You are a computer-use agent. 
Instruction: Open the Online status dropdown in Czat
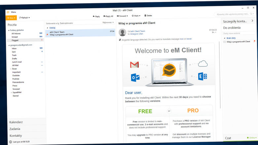click(252, 138)
